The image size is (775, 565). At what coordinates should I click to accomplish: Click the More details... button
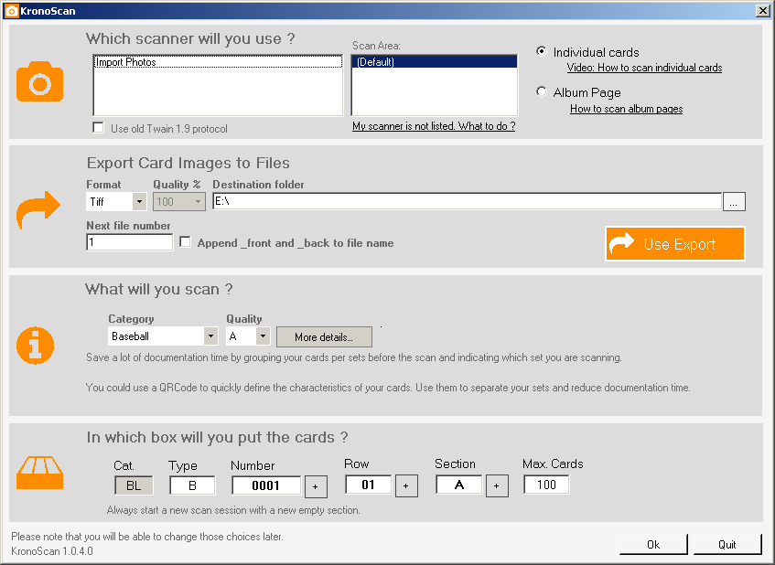(324, 336)
